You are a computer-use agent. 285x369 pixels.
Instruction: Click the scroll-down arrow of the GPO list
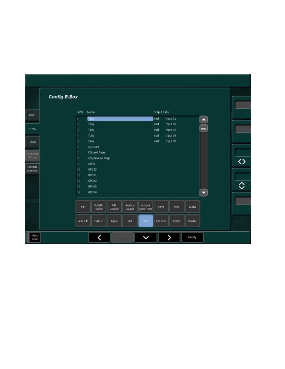point(203,193)
